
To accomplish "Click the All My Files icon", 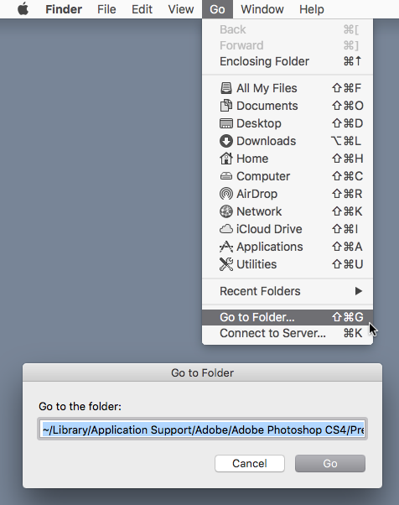I will (225, 88).
